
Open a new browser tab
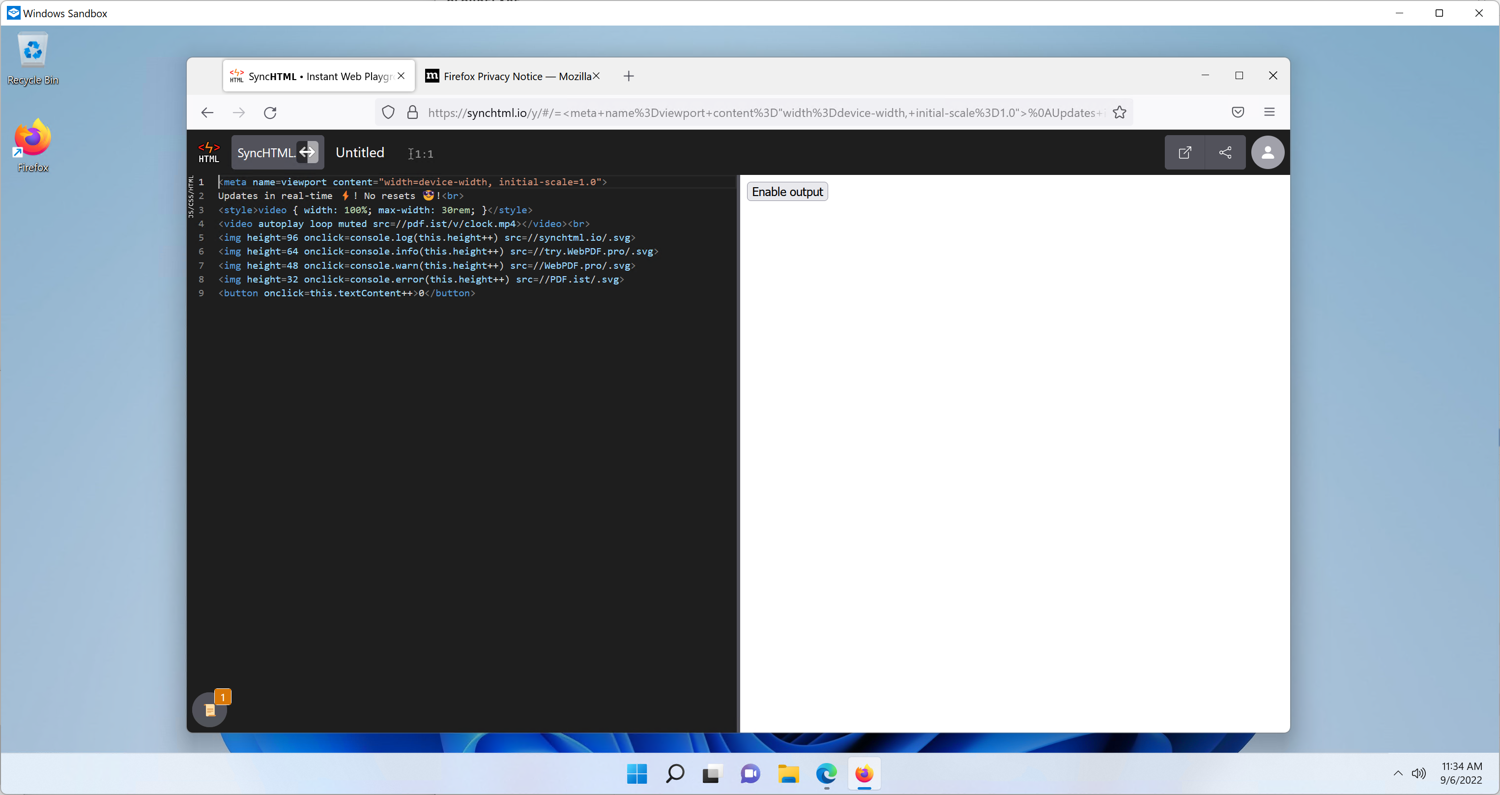click(x=628, y=76)
